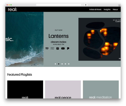The height and width of the screenshot is (106, 126).
Task: Close the browser window red button
Action: point(7,5)
